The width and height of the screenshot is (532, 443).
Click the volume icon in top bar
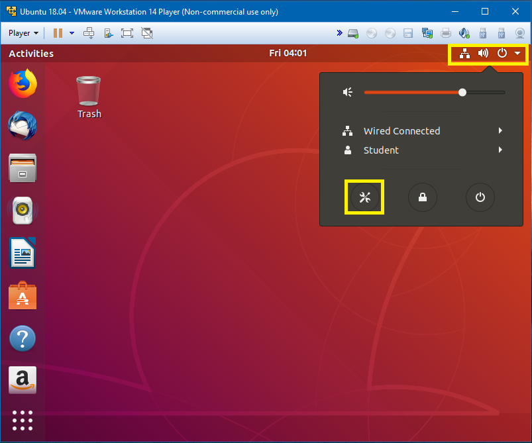pos(483,53)
